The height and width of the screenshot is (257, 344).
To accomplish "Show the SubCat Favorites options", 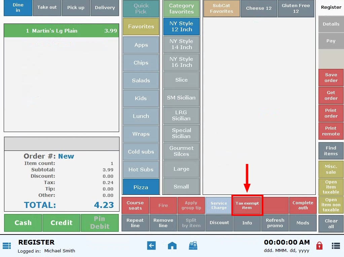I will point(221,8).
